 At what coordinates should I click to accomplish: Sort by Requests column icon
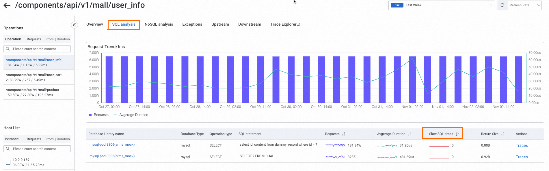click(344, 134)
